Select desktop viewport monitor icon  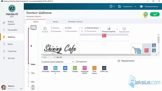[33, 28]
